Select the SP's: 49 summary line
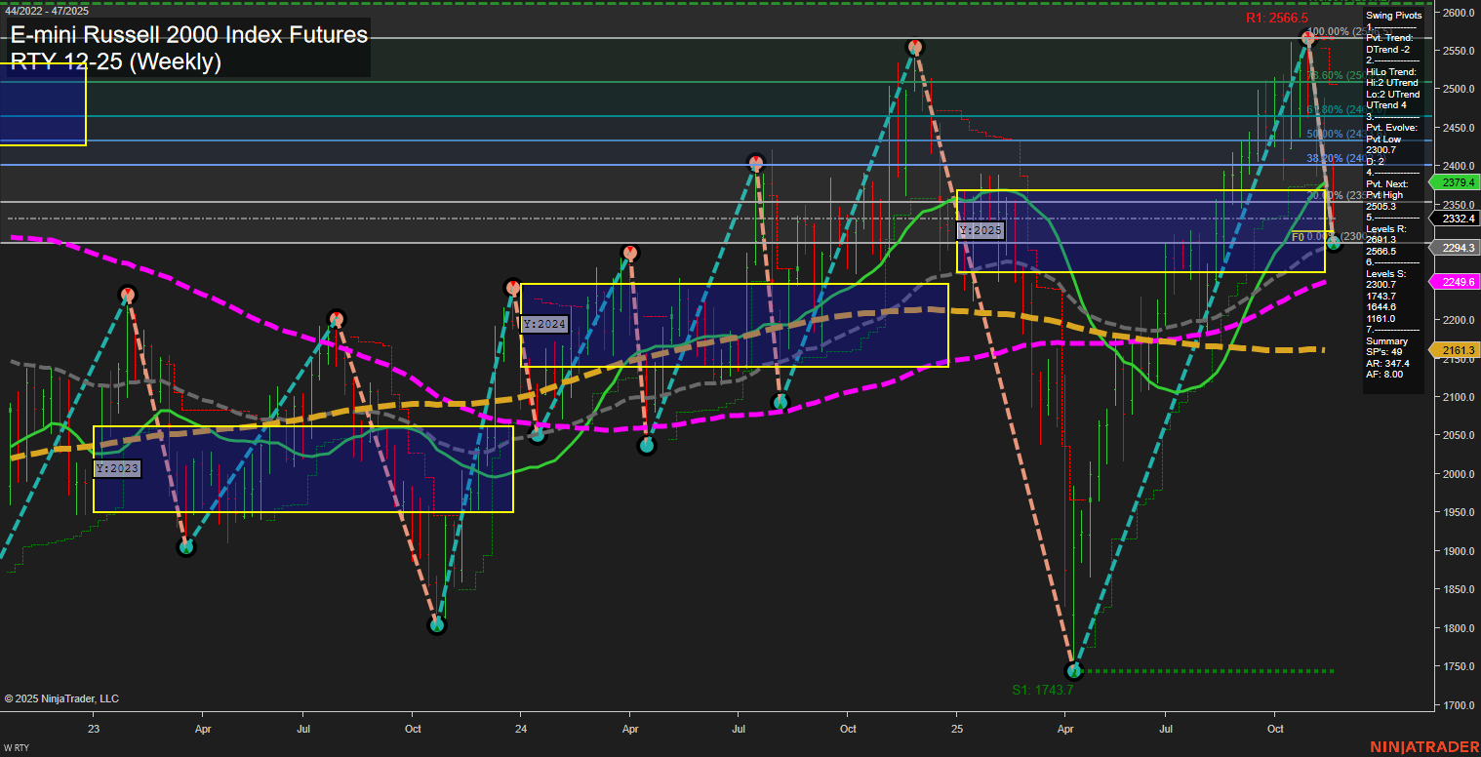Screen dimensions: 1481x757 pos(1384,352)
